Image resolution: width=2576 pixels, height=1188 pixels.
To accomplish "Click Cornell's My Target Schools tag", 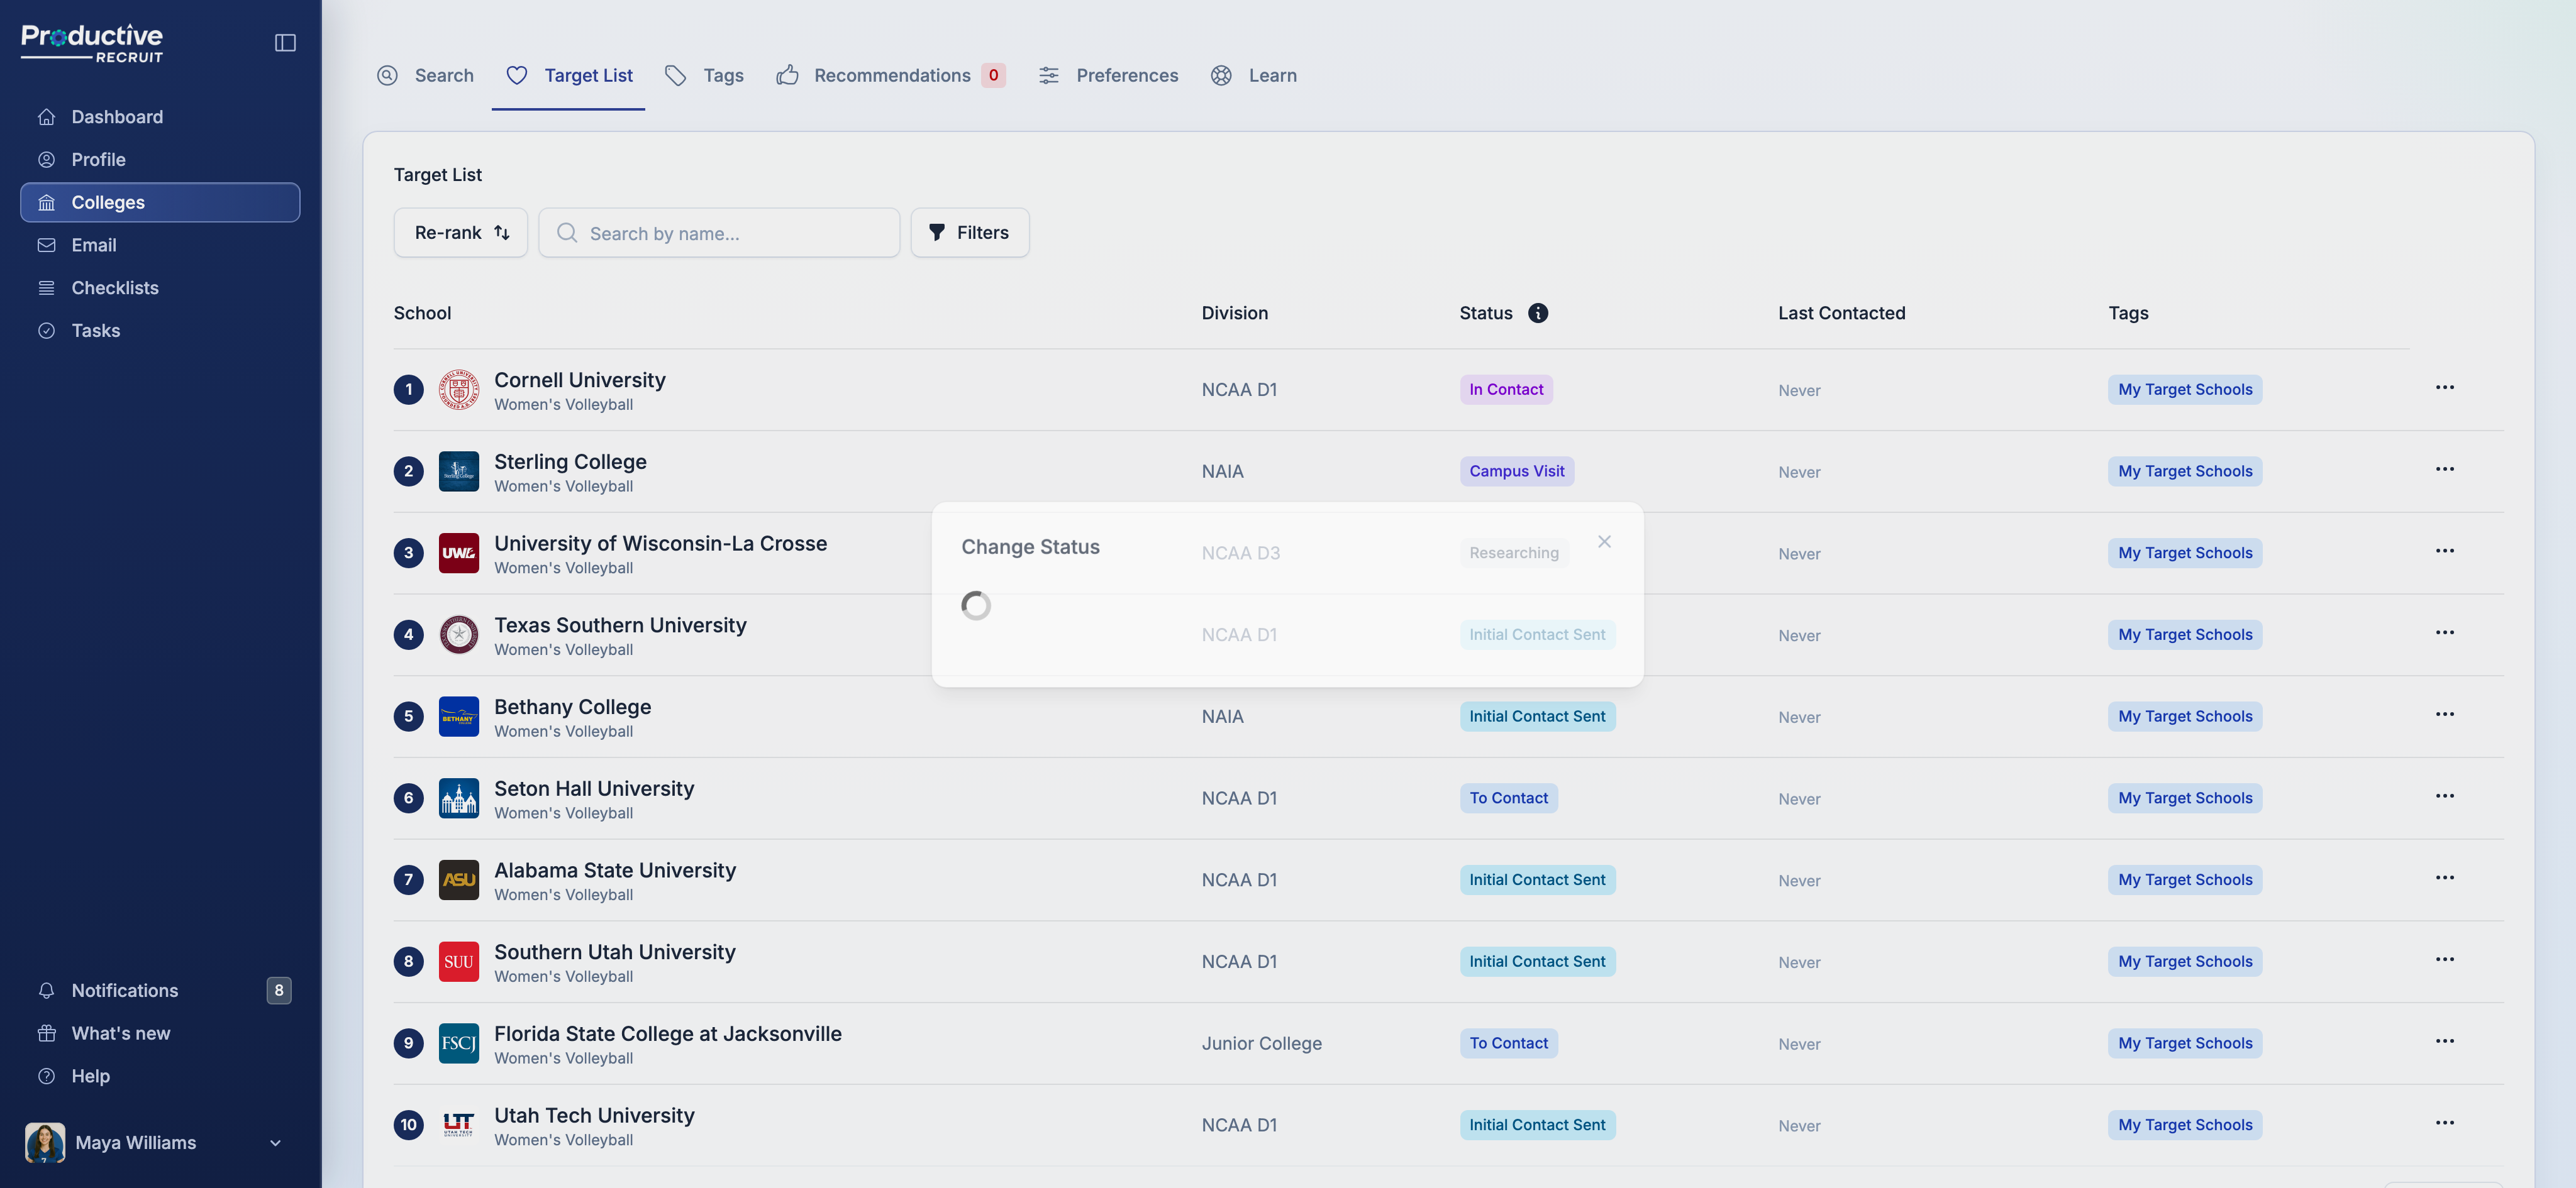I will pos(2185,390).
